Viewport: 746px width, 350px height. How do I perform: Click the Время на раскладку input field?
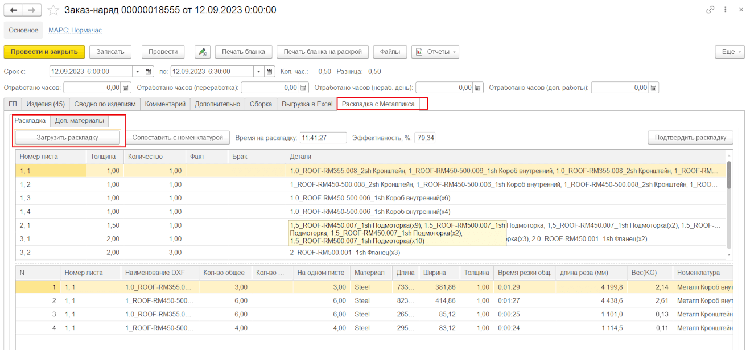tap(323, 138)
